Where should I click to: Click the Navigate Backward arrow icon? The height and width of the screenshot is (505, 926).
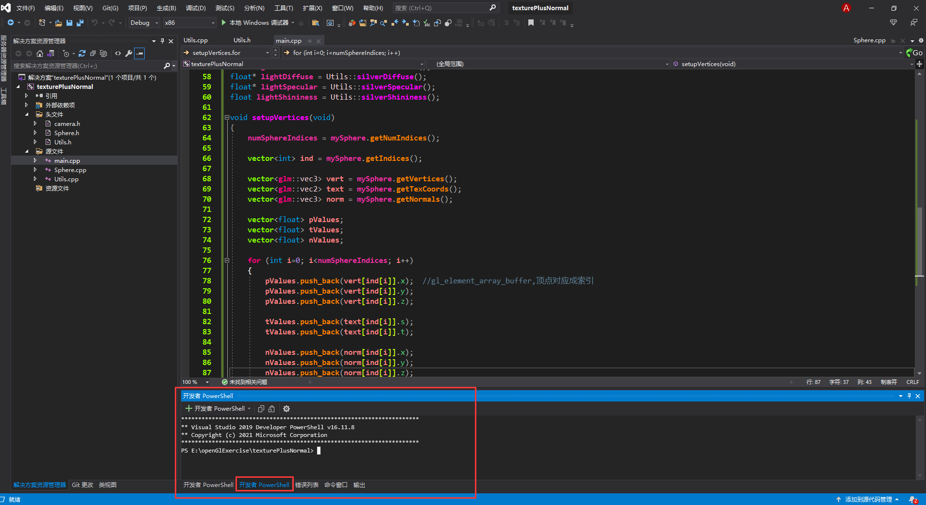[11, 22]
